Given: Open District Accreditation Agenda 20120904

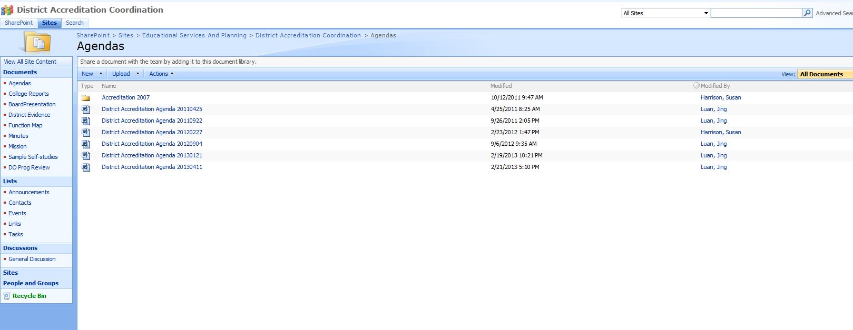Looking at the screenshot, I should [152, 144].
